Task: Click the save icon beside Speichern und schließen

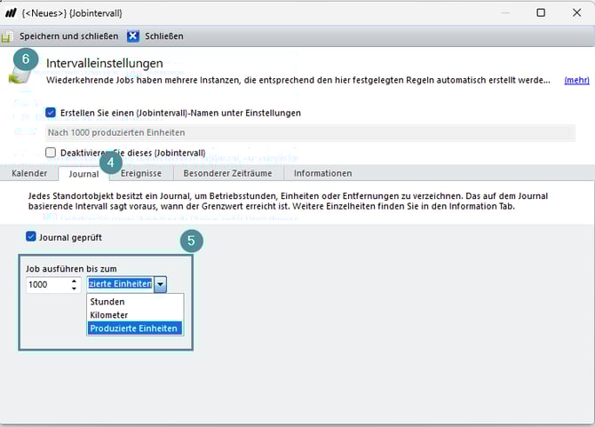Action: (6, 36)
